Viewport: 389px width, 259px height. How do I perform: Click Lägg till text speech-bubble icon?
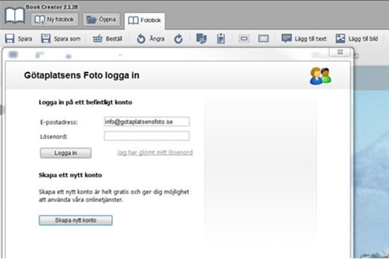coord(287,38)
